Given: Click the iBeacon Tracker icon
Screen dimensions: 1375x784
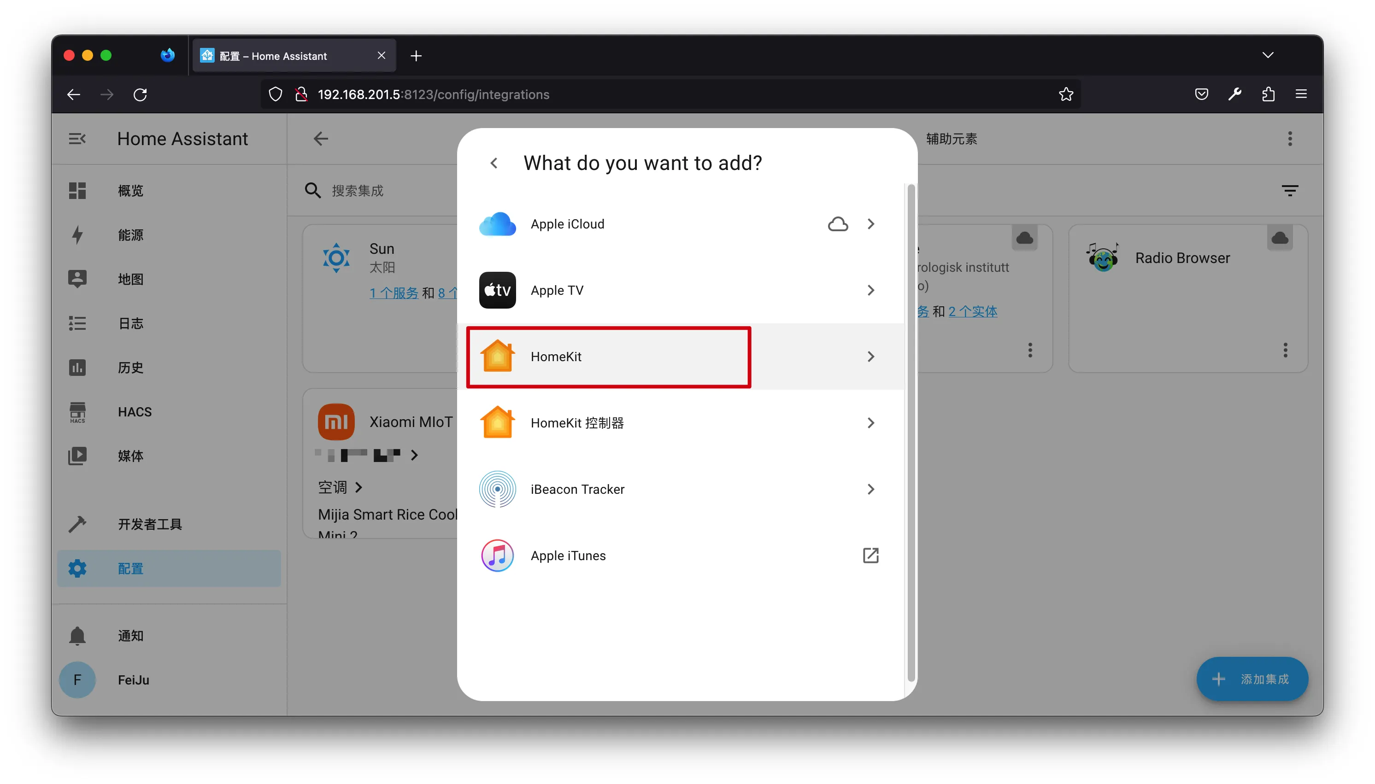Looking at the screenshot, I should 497,489.
